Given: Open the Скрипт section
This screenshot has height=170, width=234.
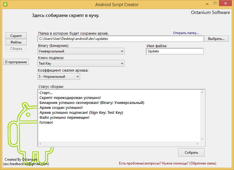Looking at the screenshot, I should [16, 36].
